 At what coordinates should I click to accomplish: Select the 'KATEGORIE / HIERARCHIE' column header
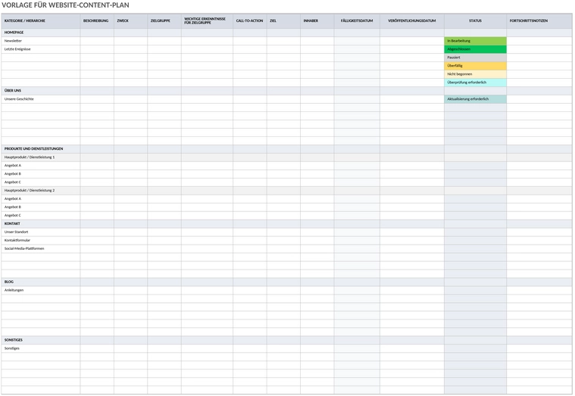click(41, 21)
